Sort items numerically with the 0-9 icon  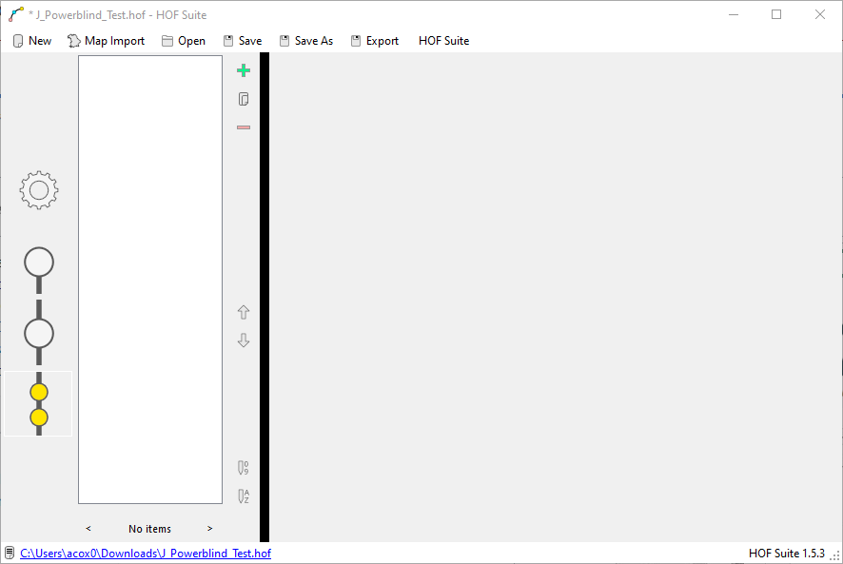(244, 468)
